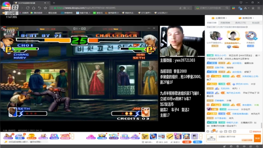Image resolution: width=263 pixels, height=148 pixels.
Task: Open the rank 3 cartoon contributor avatar
Action: [251, 36]
